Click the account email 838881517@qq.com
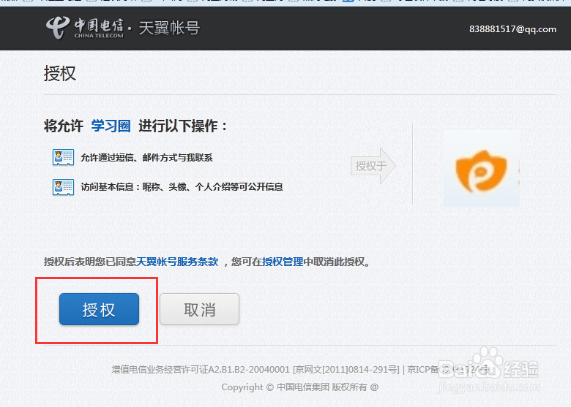The height and width of the screenshot is (407, 571). pos(512,29)
